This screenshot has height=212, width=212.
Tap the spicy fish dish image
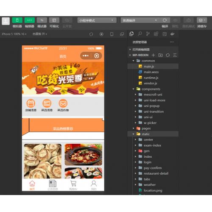coord(84,154)
